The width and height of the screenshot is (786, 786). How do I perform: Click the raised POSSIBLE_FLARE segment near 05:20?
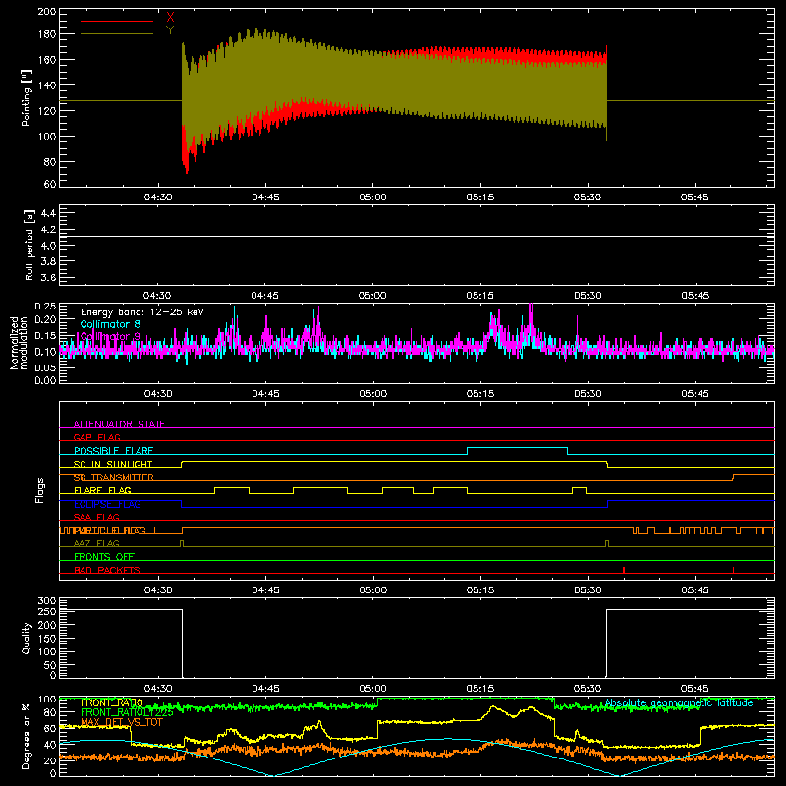518,448
